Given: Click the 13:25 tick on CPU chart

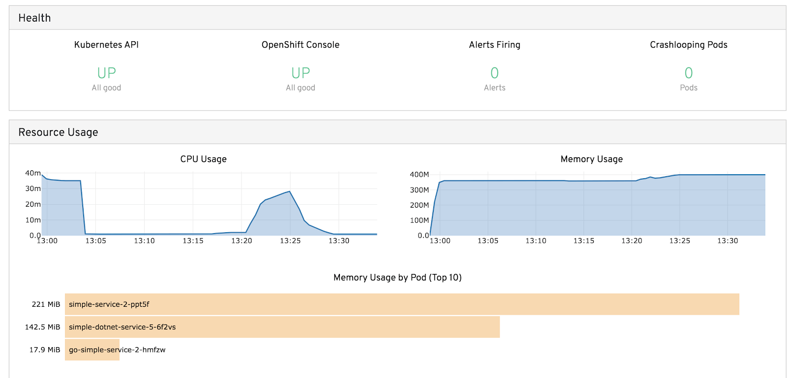Looking at the screenshot, I should pyautogui.click(x=290, y=241).
